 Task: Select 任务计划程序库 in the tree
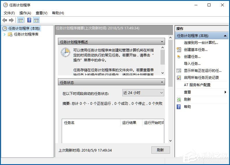(26, 34)
